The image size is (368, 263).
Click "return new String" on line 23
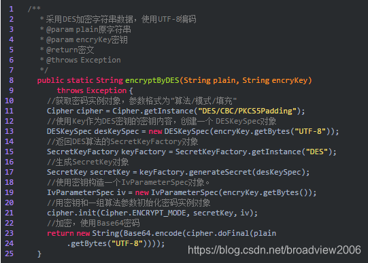(83, 234)
